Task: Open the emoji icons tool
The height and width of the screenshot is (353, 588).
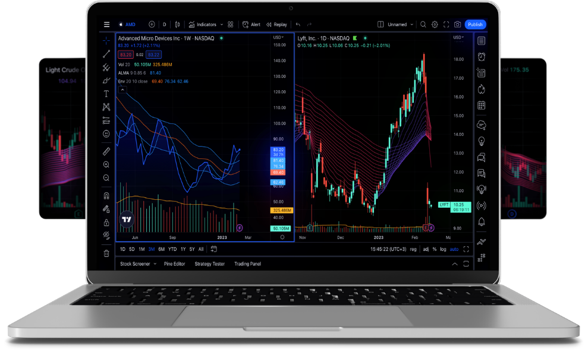Action: [x=106, y=134]
